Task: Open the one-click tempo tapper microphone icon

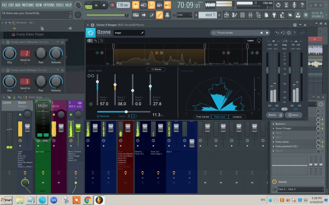Action: tap(294, 5)
